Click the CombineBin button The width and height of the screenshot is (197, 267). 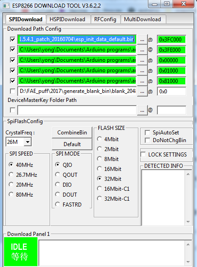coord(72,133)
